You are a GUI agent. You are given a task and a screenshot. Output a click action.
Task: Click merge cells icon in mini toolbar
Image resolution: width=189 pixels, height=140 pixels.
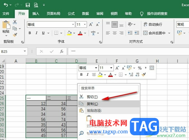click(x=152, y=68)
